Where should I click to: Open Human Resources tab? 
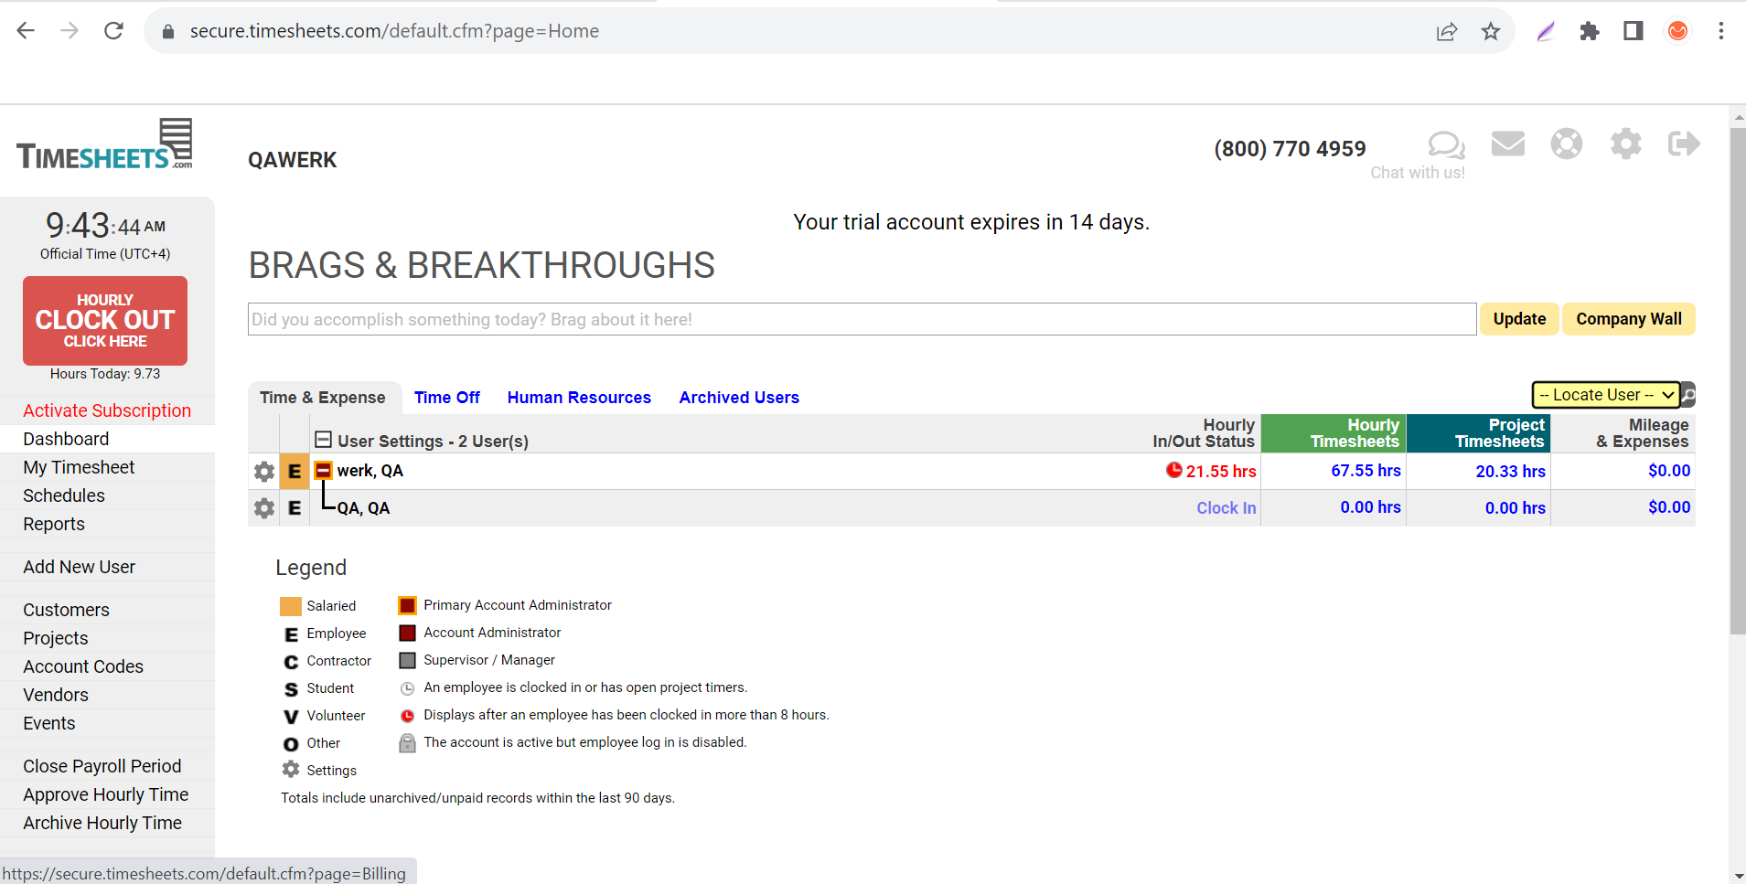tap(579, 398)
